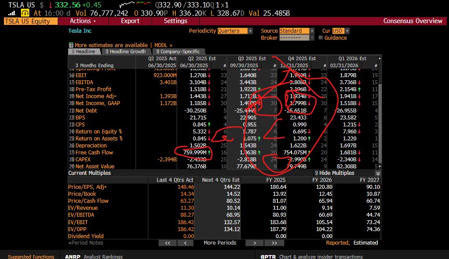Viewport: 449px width, 259px height.
Task: Select the Depreciation row label
Action: [91, 145]
